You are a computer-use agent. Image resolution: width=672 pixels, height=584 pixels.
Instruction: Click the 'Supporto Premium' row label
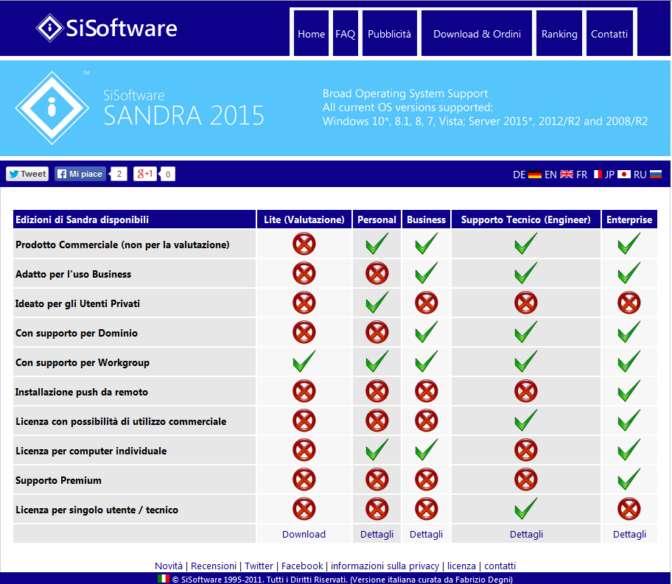pyautogui.click(x=58, y=480)
